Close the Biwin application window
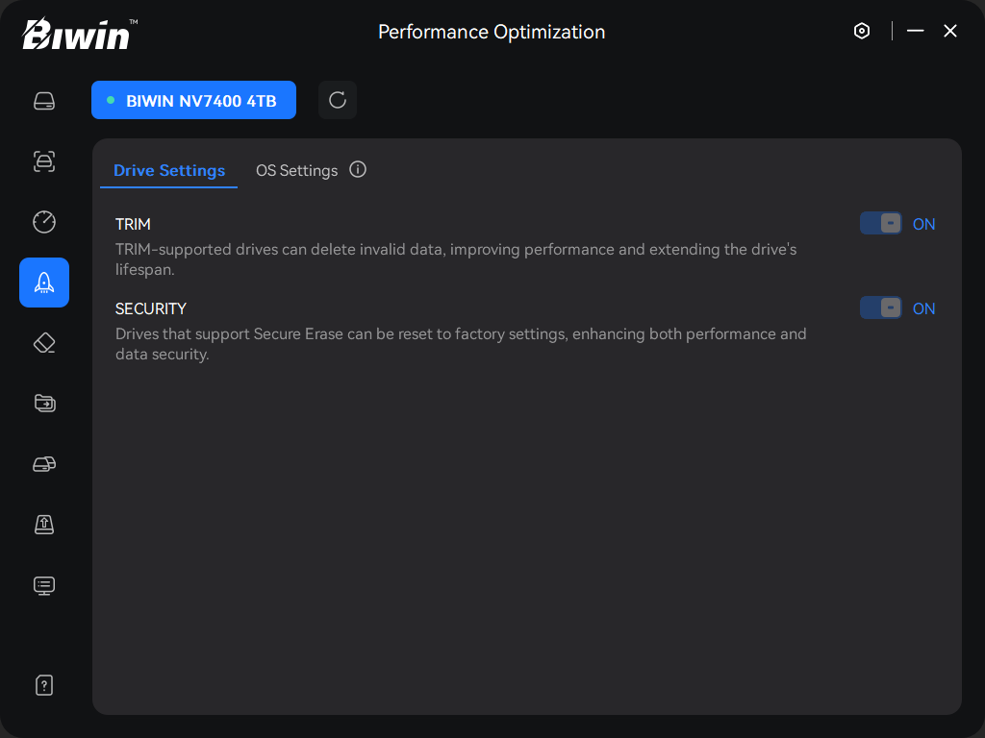 pos(950,31)
